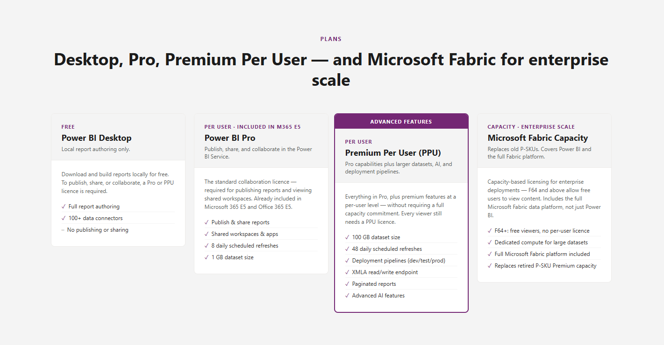
Task: Select the 1 GB dataset size feature row
Action: (x=261, y=257)
